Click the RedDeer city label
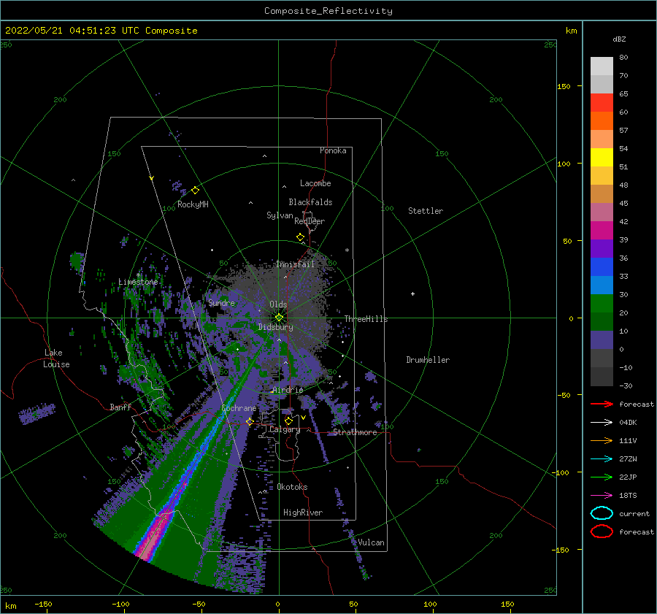 coord(310,221)
